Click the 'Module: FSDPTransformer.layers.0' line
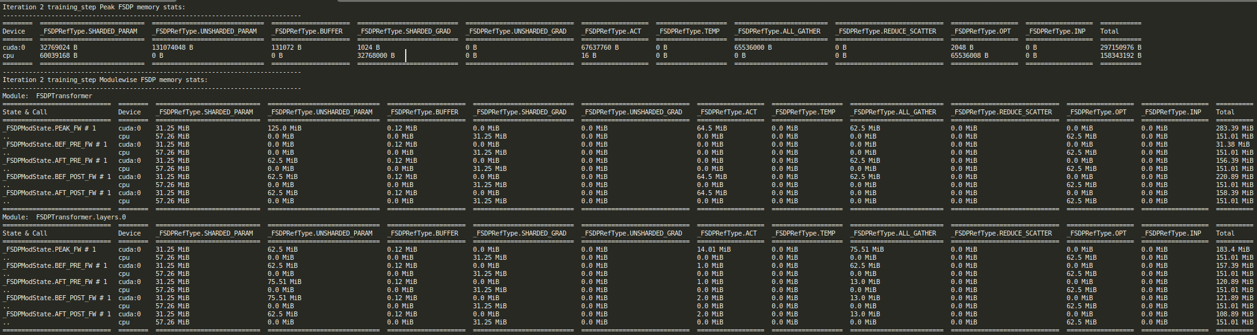 [x=64, y=217]
